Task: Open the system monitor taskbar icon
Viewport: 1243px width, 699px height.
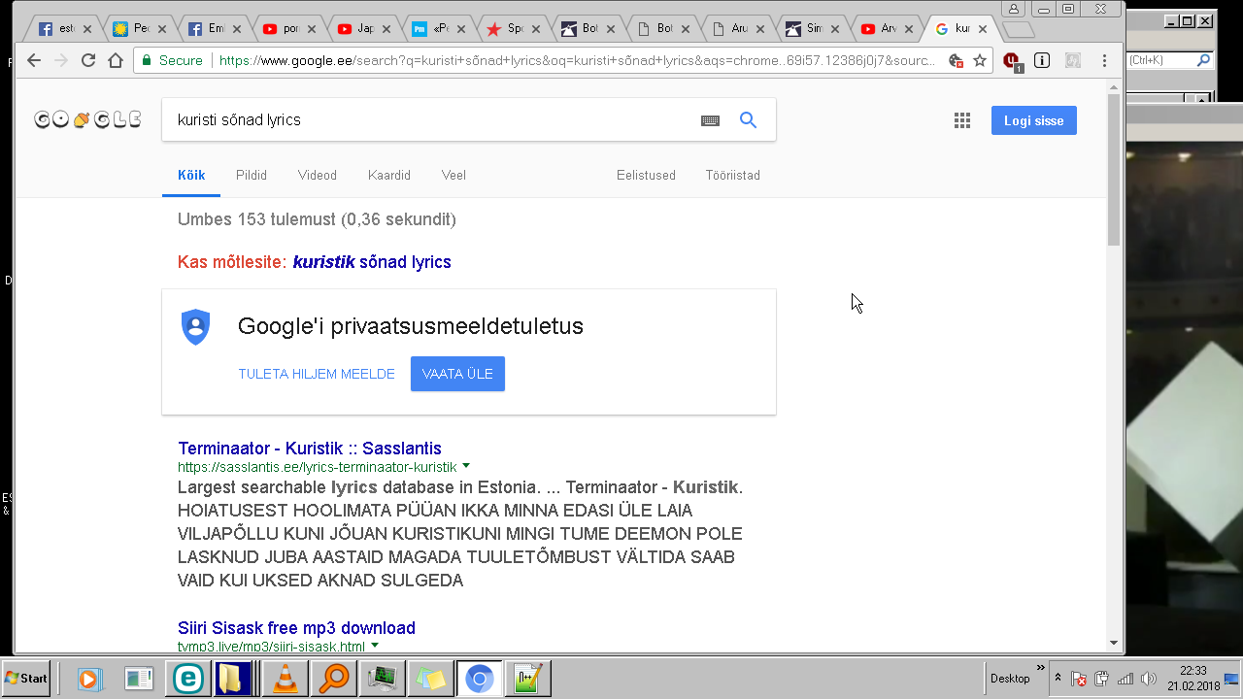Action: 382,679
